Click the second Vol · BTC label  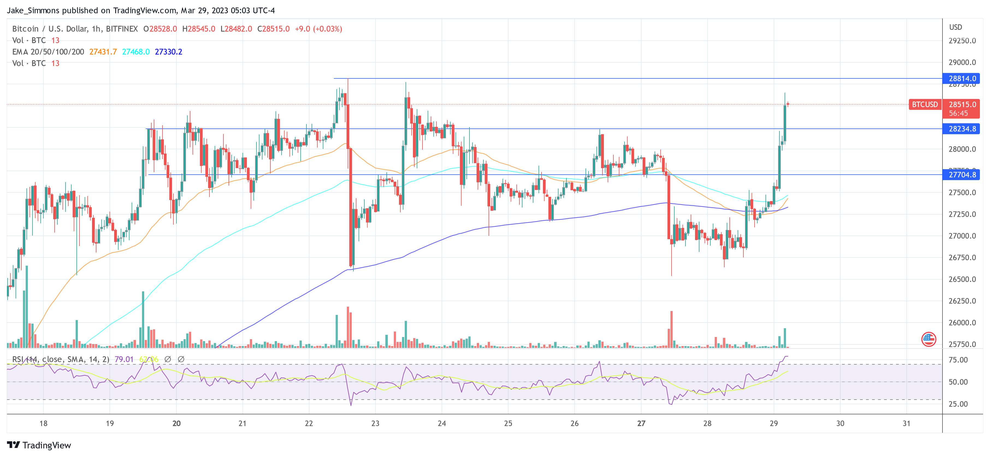(x=29, y=63)
